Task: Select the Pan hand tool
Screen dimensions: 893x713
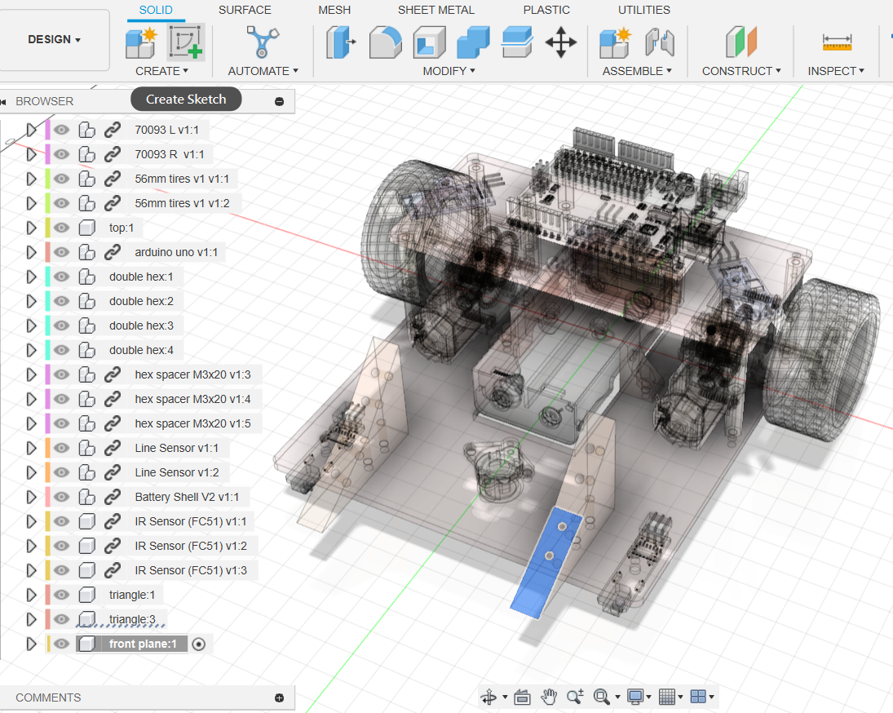Action: point(549,697)
